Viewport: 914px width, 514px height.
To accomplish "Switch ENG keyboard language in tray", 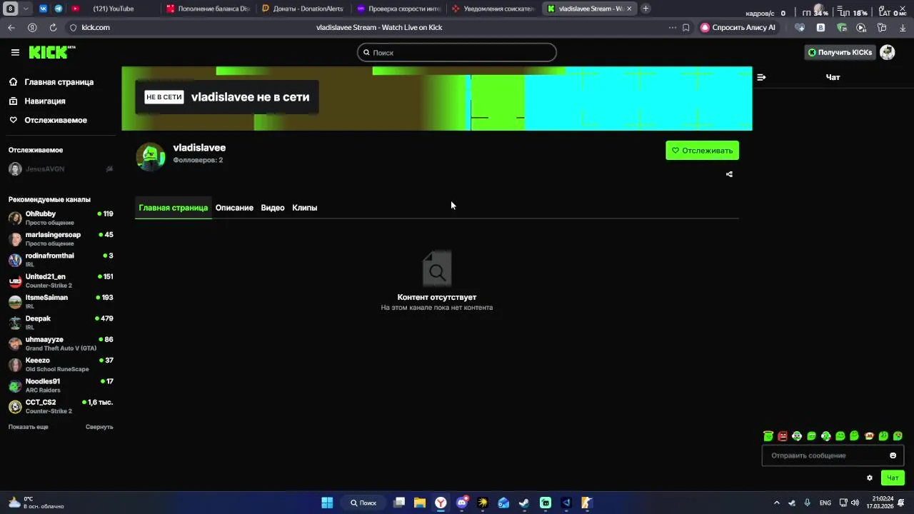I will coord(825,503).
